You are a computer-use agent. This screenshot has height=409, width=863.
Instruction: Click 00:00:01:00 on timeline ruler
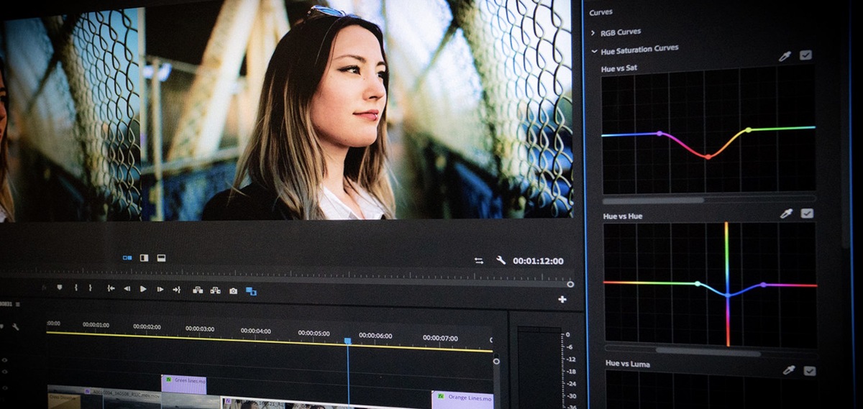click(x=96, y=325)
